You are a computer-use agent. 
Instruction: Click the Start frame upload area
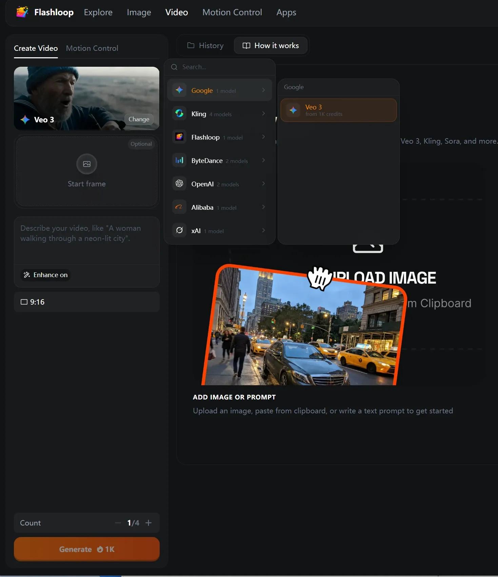(x=87, y=172)
